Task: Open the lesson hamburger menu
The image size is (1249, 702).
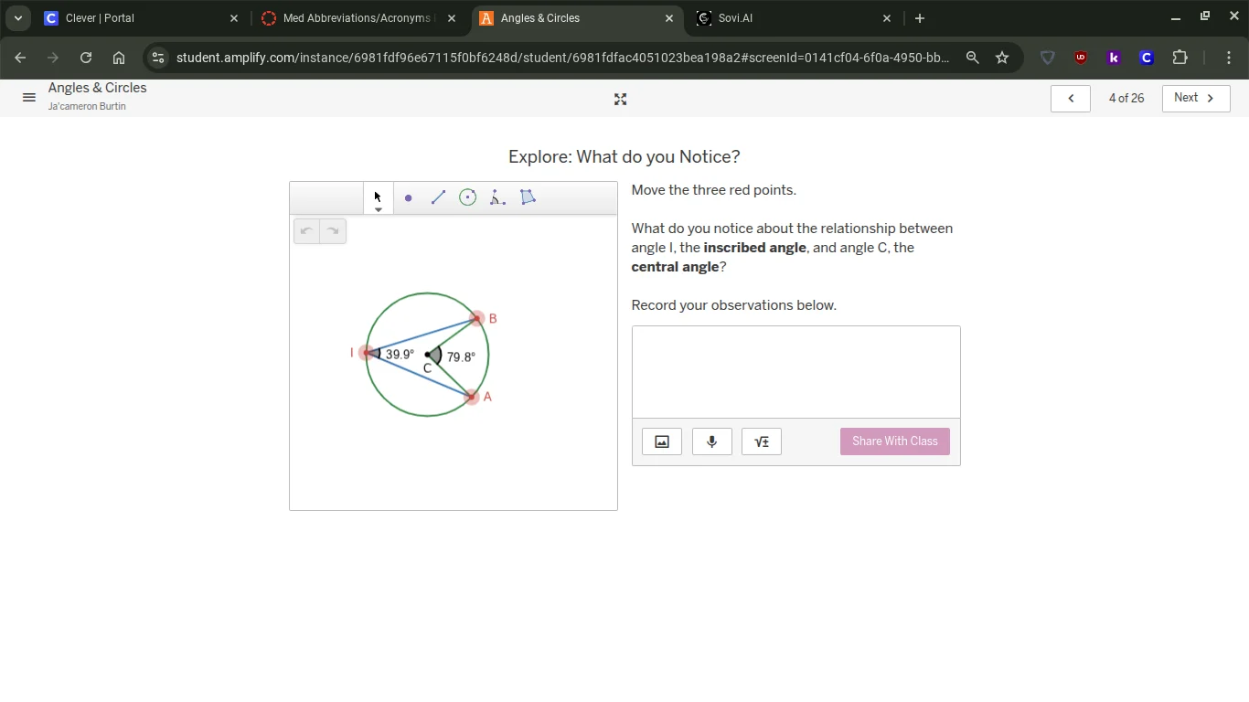Action: pos(28,97)
